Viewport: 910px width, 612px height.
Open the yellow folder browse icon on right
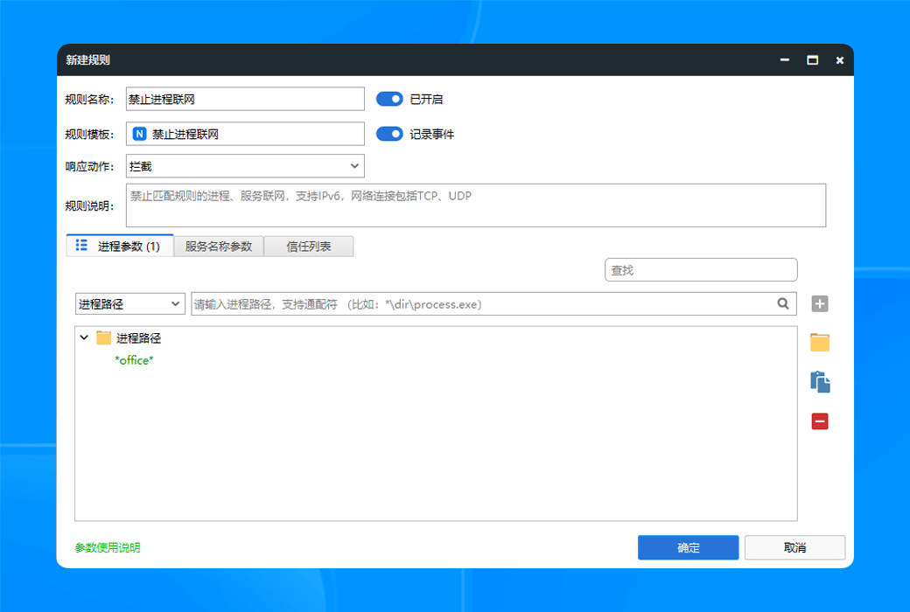coord(820,342)
